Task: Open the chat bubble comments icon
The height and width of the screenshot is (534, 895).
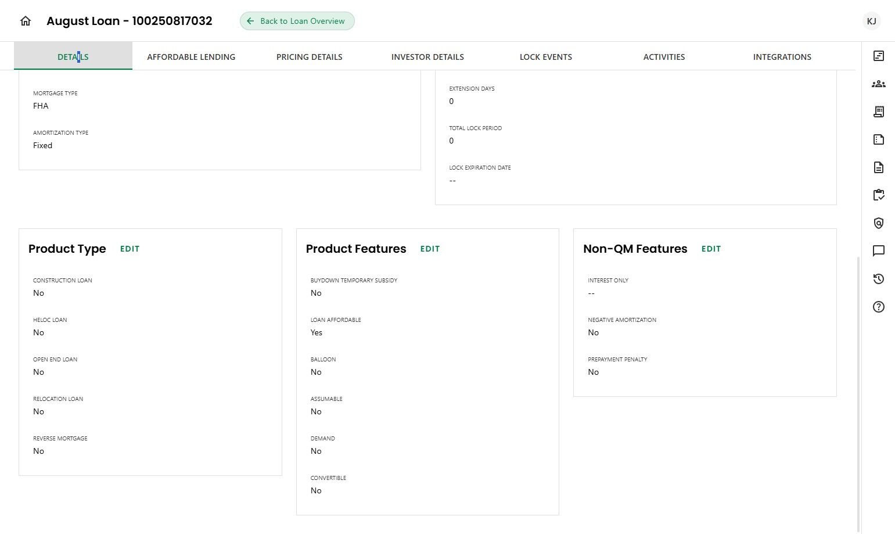Action: coord(878,251)
